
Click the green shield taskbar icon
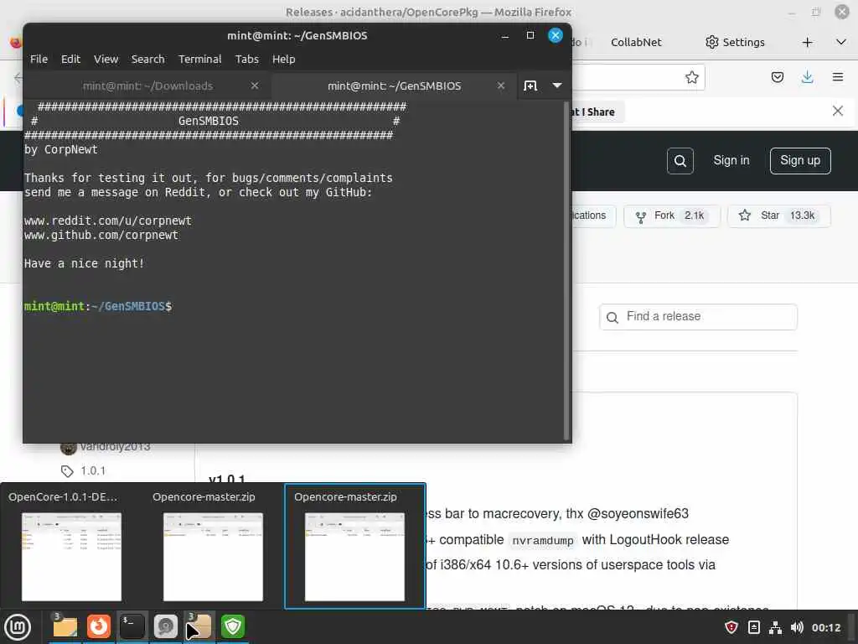[233, 627]
